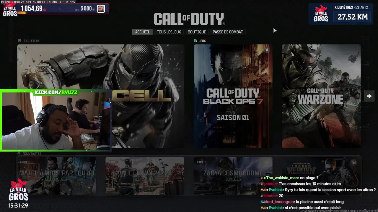378x212 pixels.
Task: Click the tag icon on Black Ops 7 card
Action: tap(267, 50)
